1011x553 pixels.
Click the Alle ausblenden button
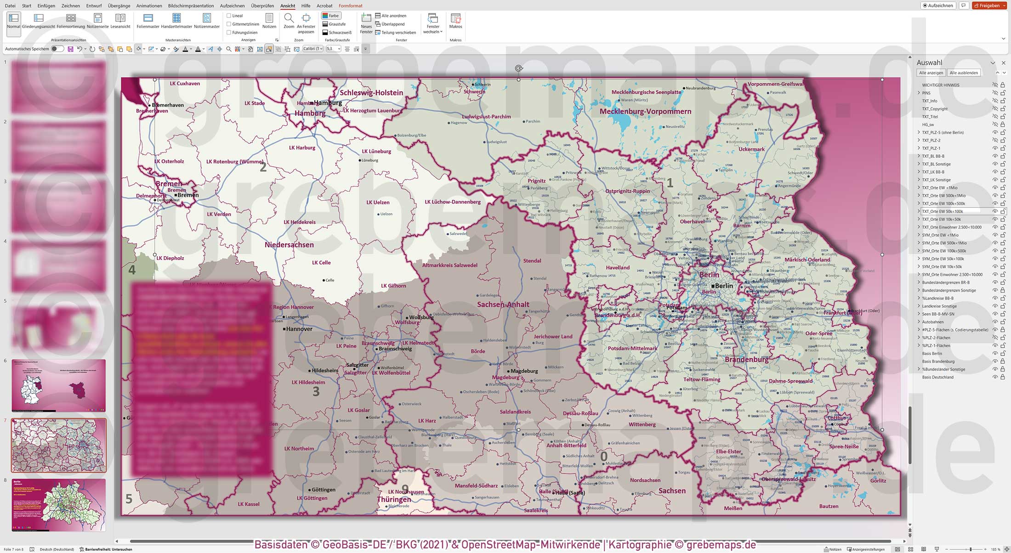(x=964, y=72)
